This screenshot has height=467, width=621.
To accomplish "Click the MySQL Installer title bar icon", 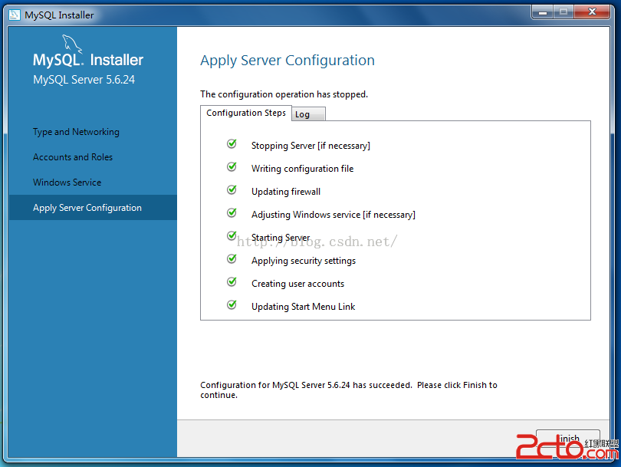I will [15, 15].
